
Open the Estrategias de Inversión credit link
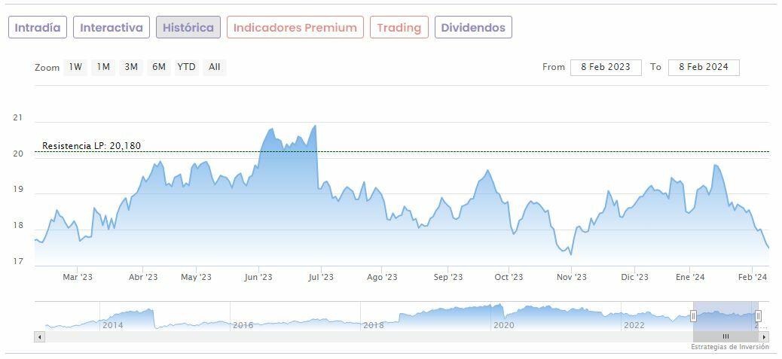coord(729,347)
